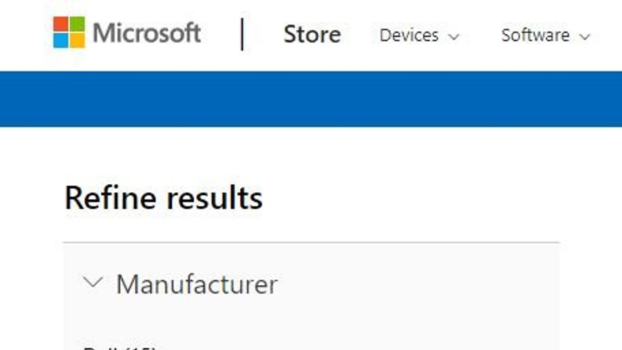Click the chevron arrow beside Devices

click(x=454, y=37)
